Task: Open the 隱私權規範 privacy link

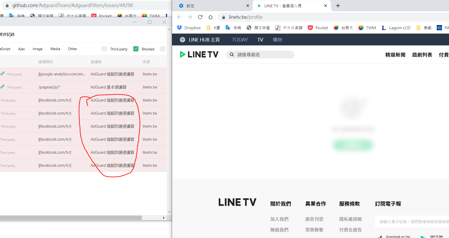Action: click(x=350, y=219)
